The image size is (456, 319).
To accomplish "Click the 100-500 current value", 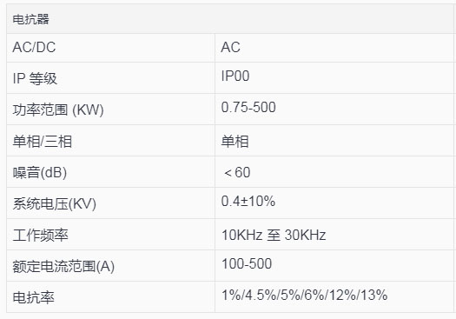I will click(x=247, y=263).
